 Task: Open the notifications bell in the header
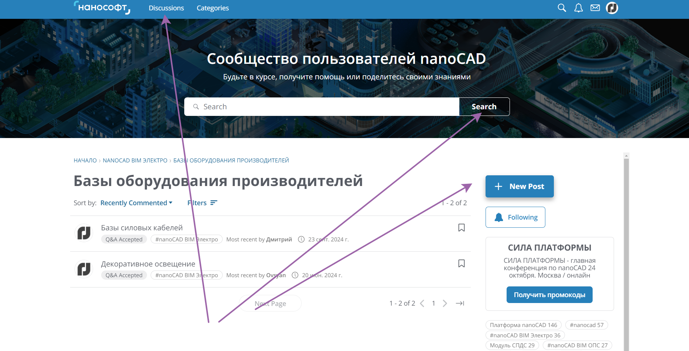(x=579, y=8)
